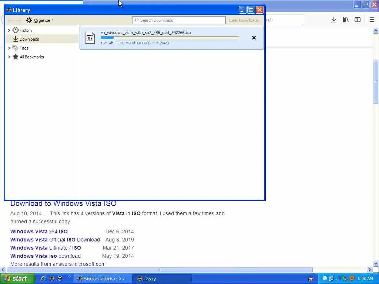Screen dimensions: 379x284
Task: Open the browser hamburger menu
Action: 372,20
